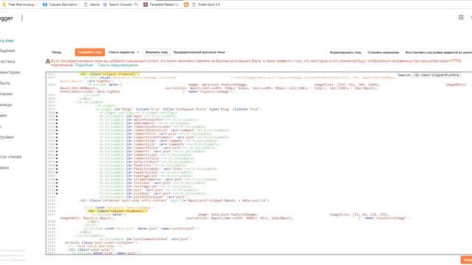Click the 'postBodySnippet' includable code line
This screenshot has height=265, width=472.
tap(143, 197)
